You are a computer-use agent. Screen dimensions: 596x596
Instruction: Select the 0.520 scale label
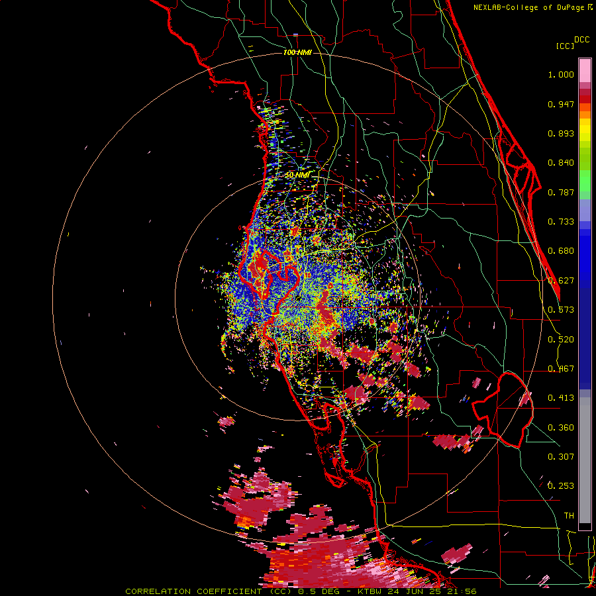click(561, 340)
